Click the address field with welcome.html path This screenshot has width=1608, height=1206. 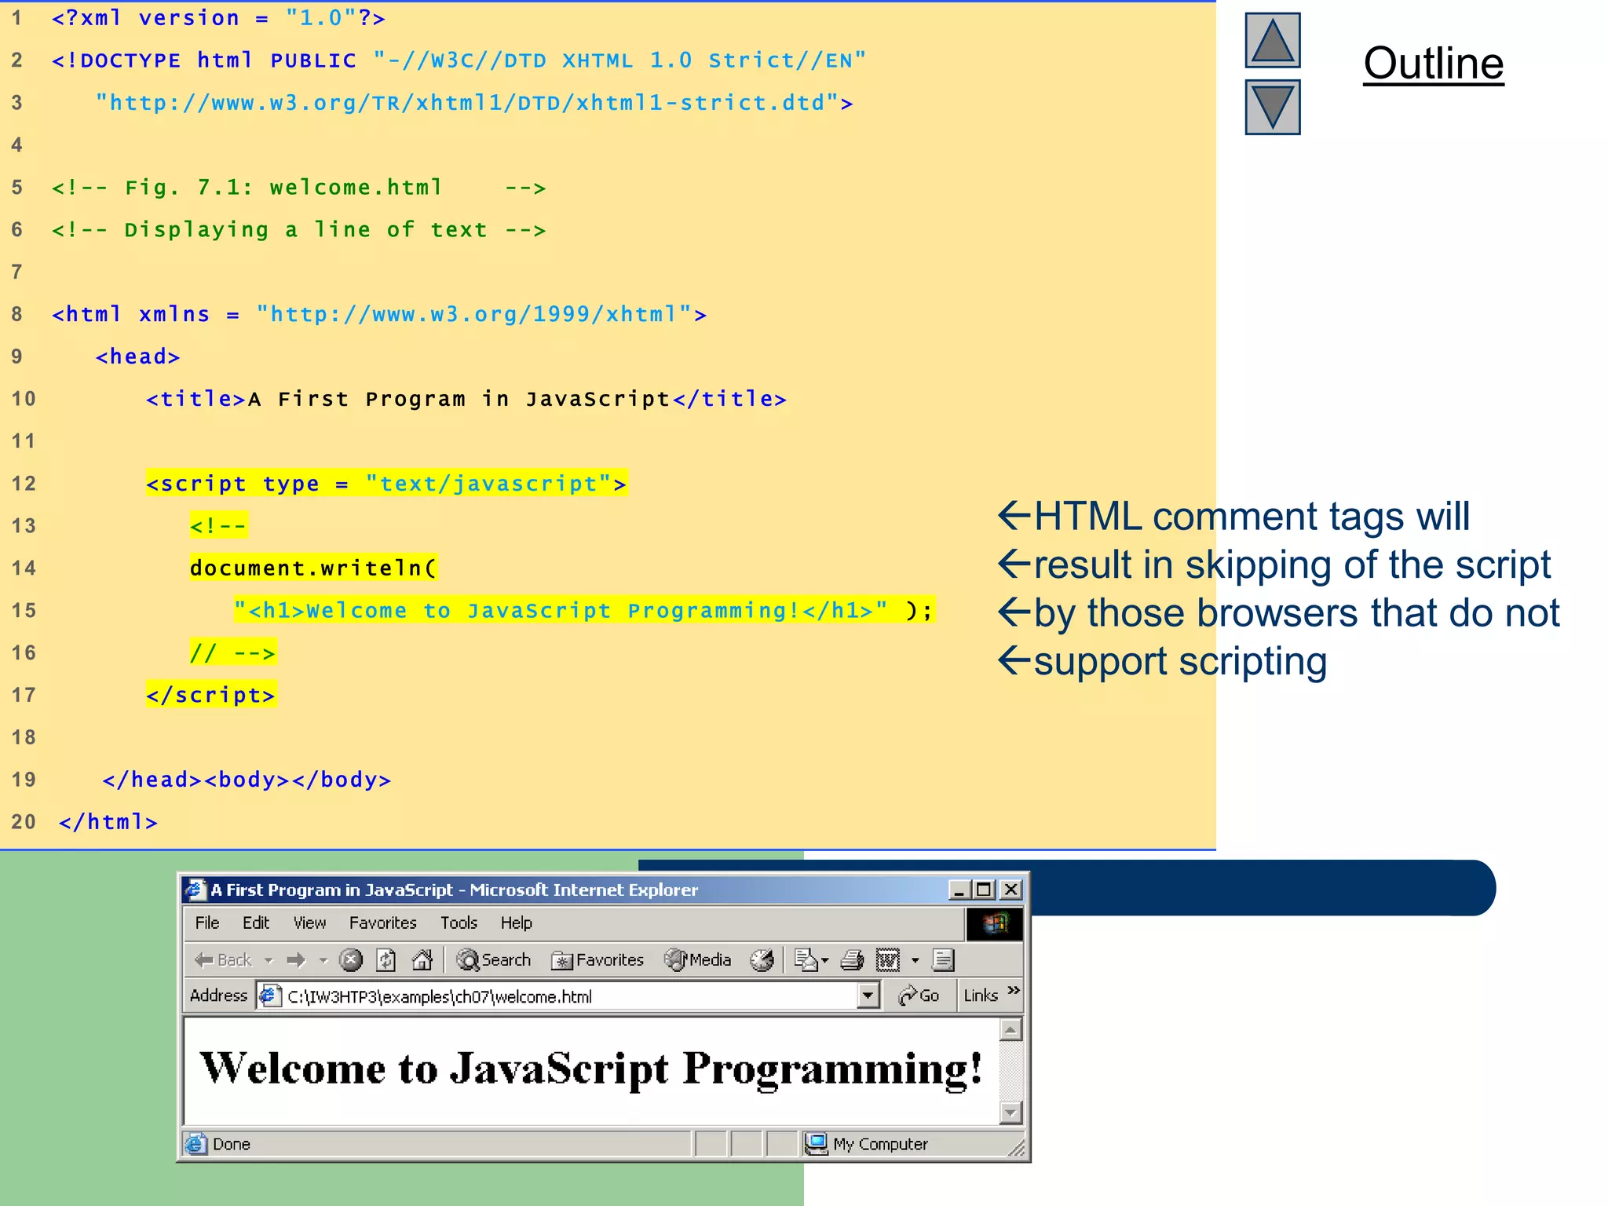[569, 996]
